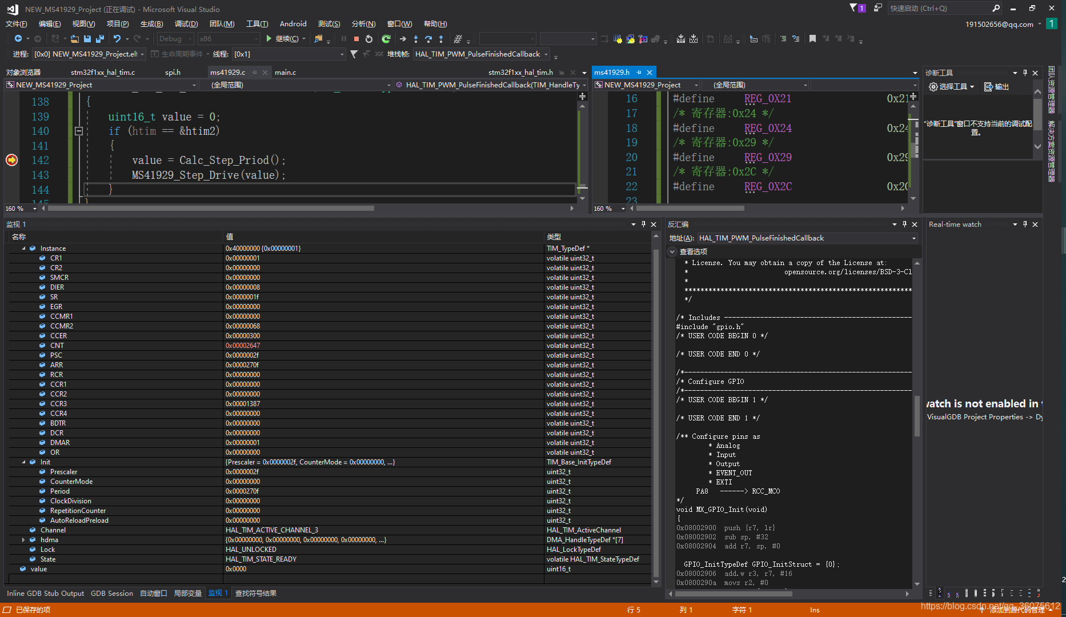Image resolution: width=1066 pixels, height=617 pixels.
Task: Switch to the ms41929.c tab
Action: point(229,72)
